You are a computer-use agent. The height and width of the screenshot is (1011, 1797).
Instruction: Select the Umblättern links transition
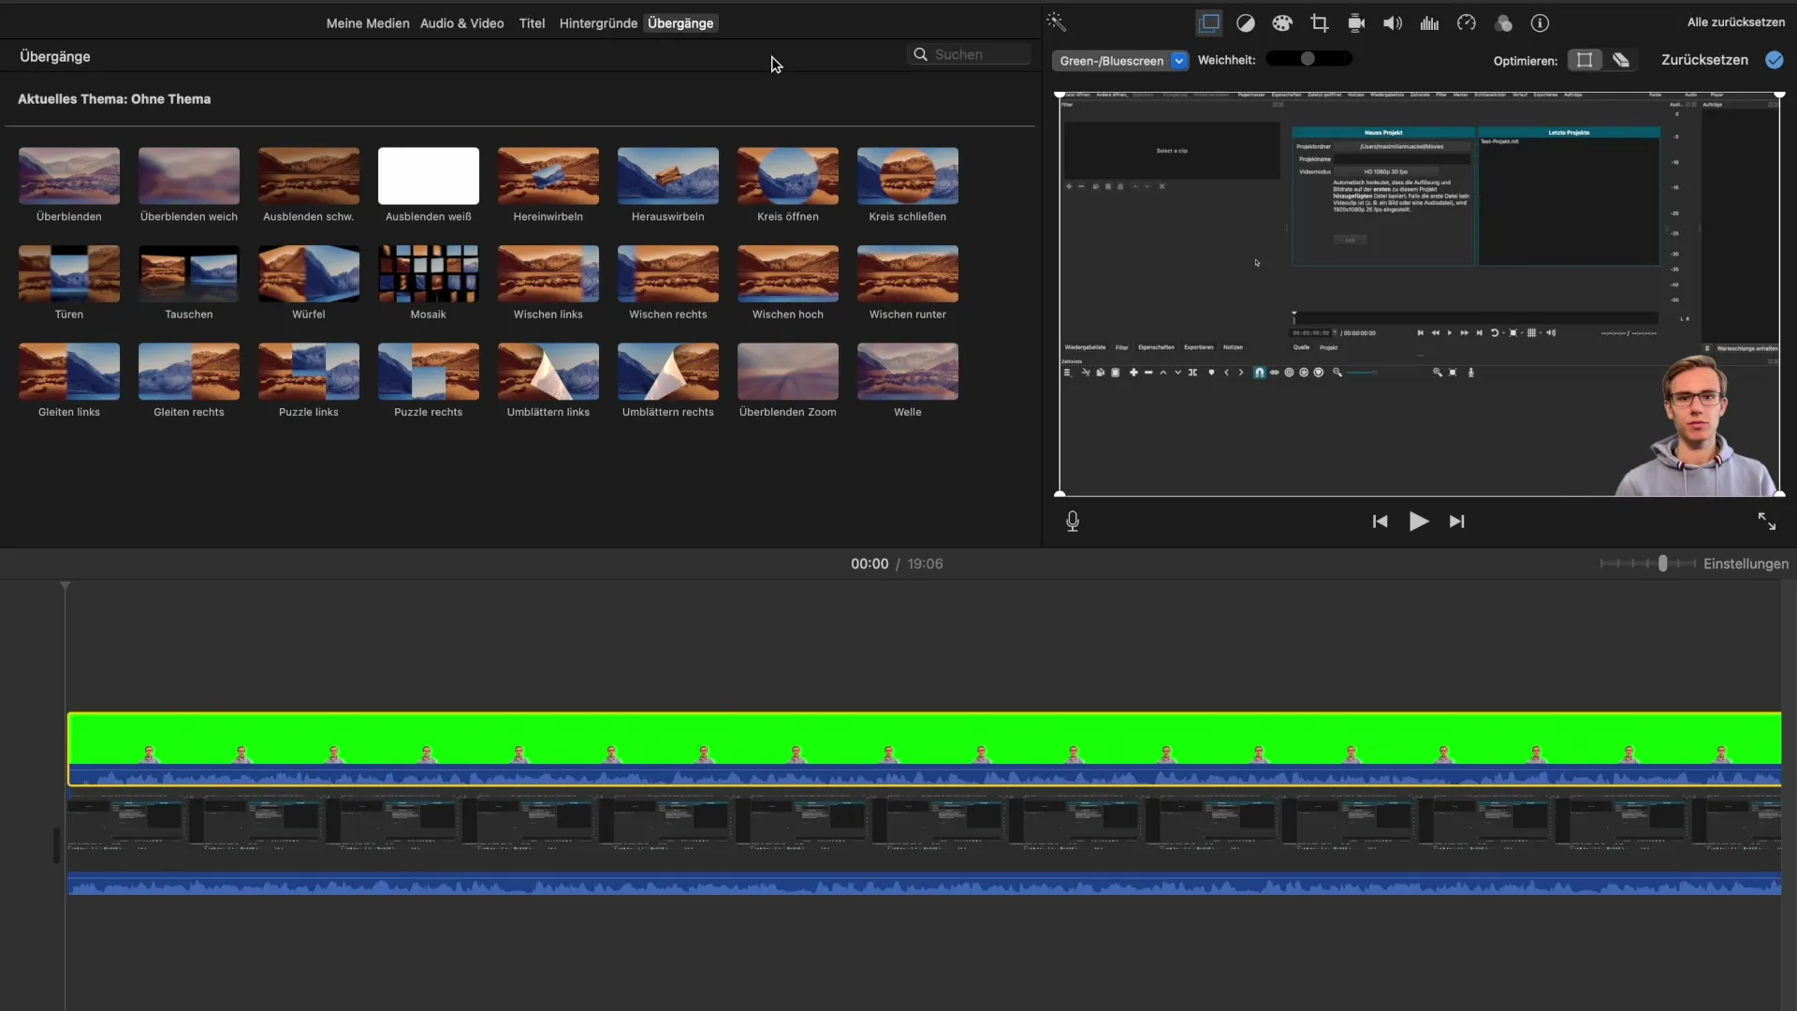pos(548,372)
